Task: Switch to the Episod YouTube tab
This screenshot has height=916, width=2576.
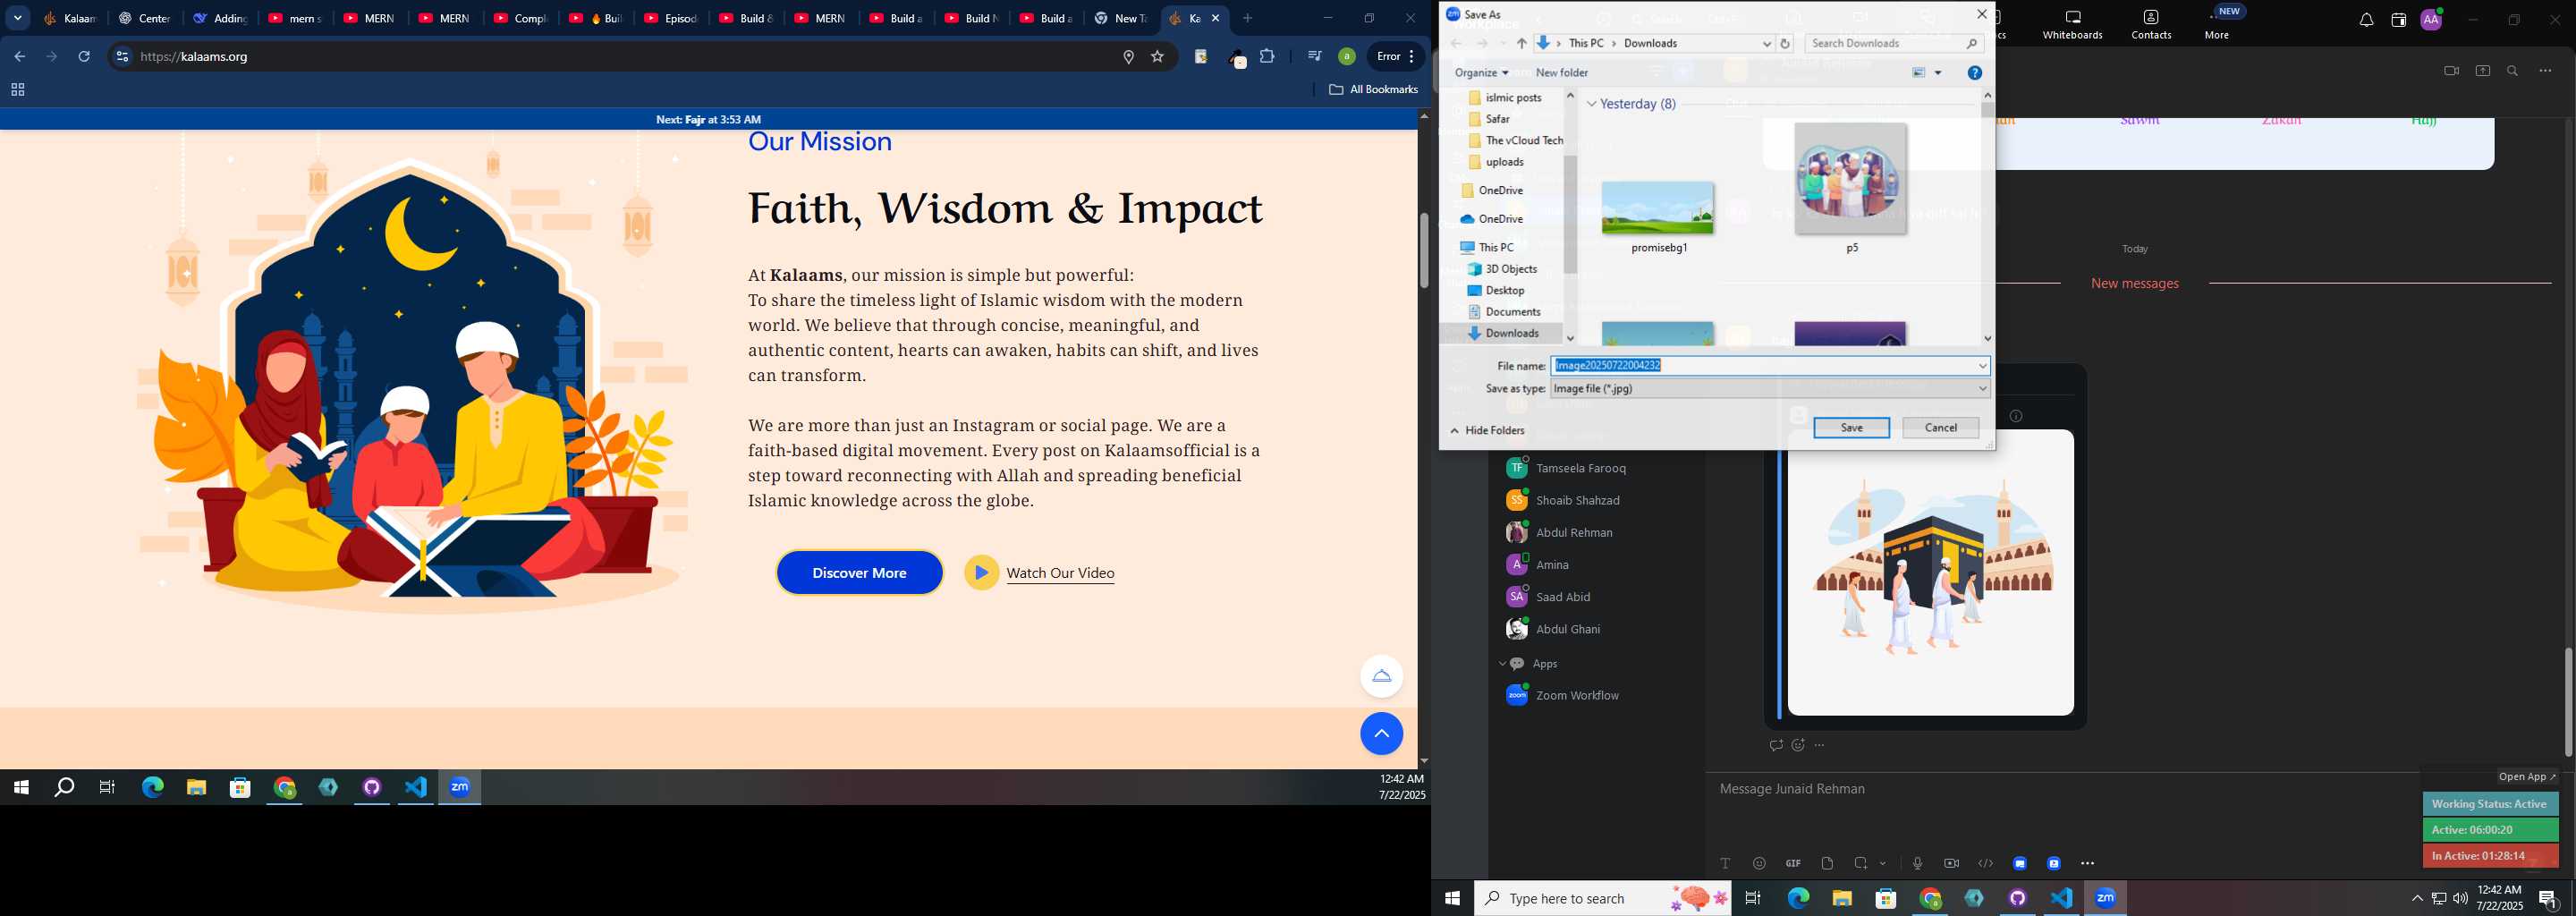Action: tap(670, 18)
